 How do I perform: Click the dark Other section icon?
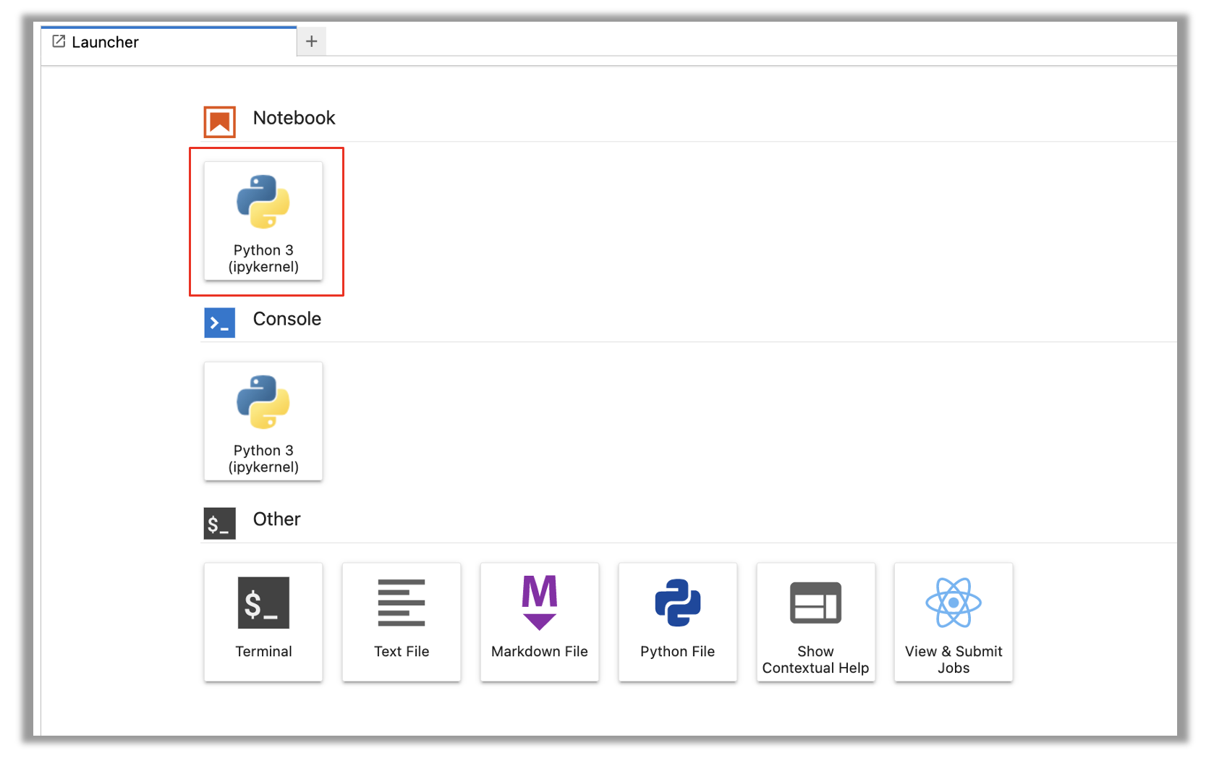pos(219,524)
